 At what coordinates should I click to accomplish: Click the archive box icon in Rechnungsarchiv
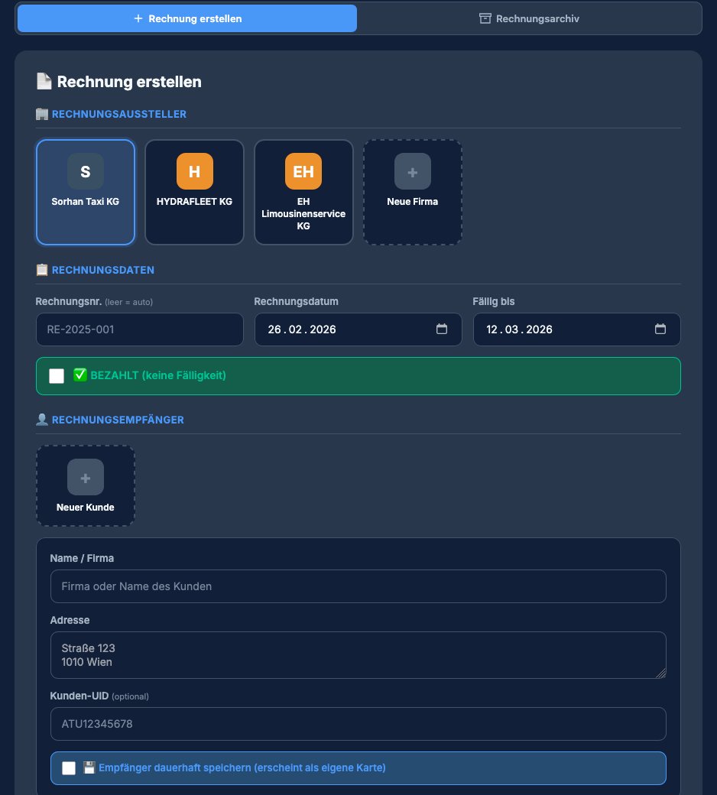(485, 18)
